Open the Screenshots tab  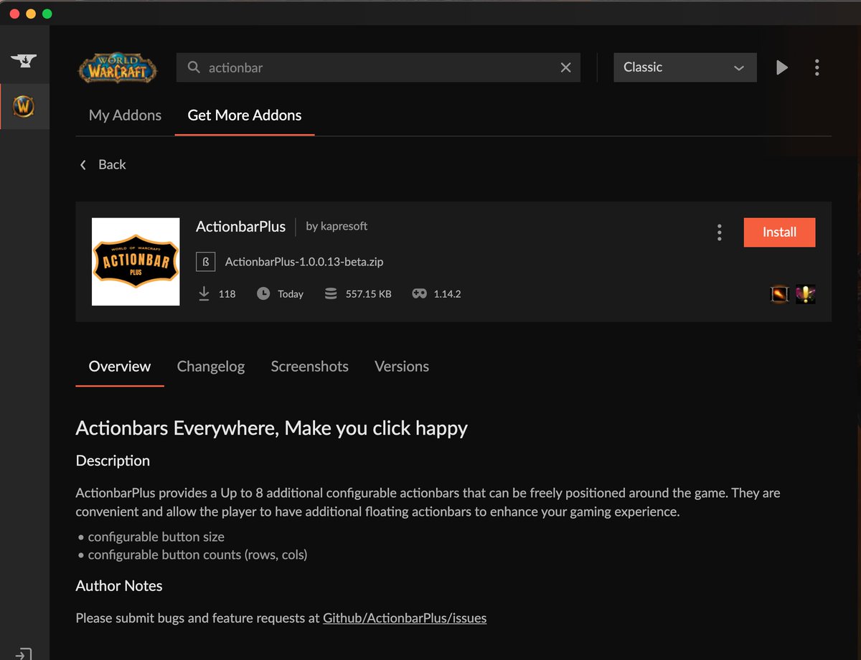(309, 367)
